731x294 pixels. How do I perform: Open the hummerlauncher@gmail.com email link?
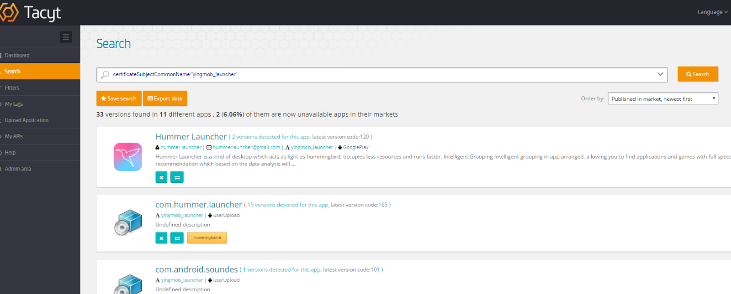[246, 147]
